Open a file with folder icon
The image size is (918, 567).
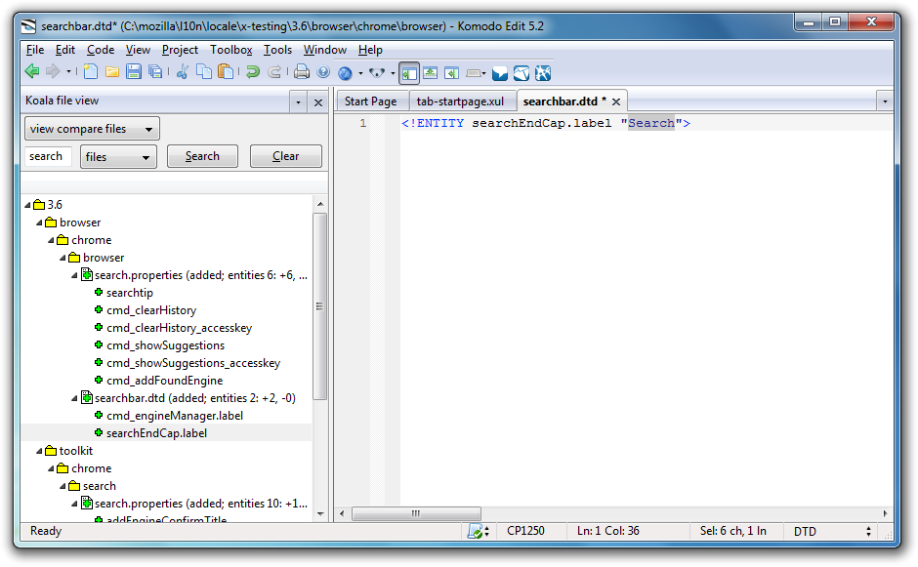pyautogui.click(x=112, y=72)
